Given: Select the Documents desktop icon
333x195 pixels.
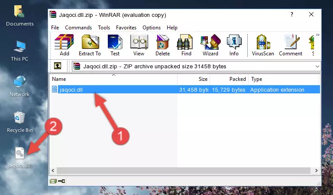Looking at the screenshot, I should tap(20, 16).
